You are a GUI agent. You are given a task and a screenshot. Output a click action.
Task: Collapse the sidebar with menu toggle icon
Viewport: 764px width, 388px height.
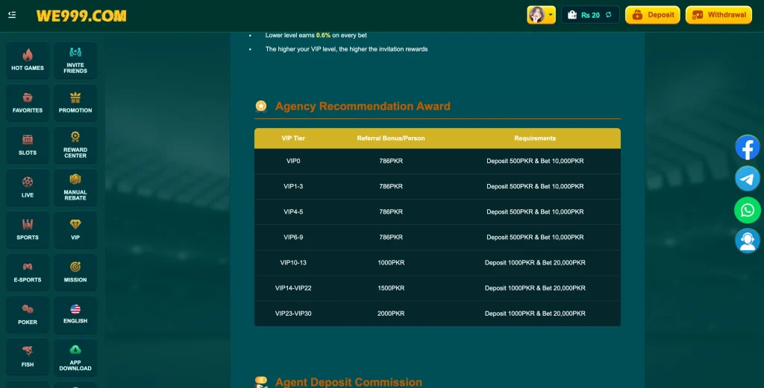pyautogui.click(x=12, y=15)
